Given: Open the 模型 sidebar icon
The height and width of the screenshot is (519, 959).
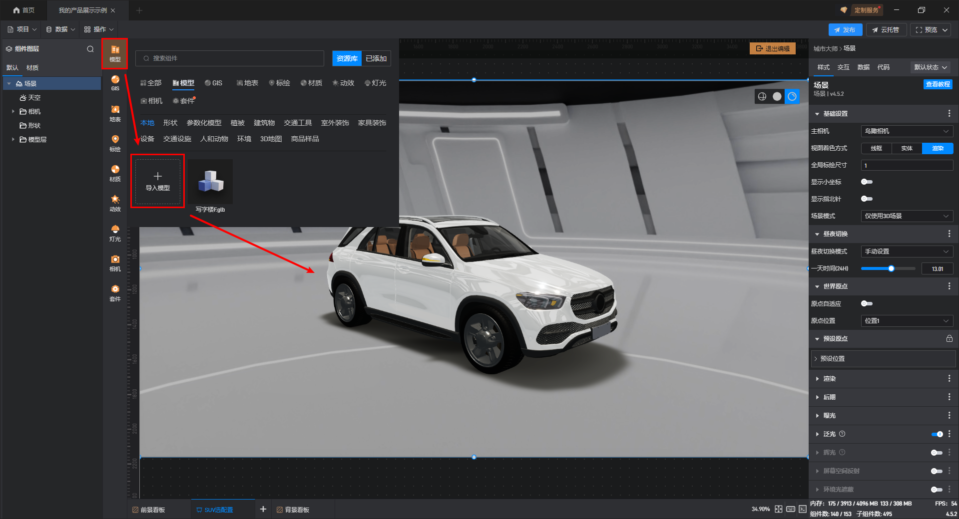Looking at the screenshot, I should (115, 53).
